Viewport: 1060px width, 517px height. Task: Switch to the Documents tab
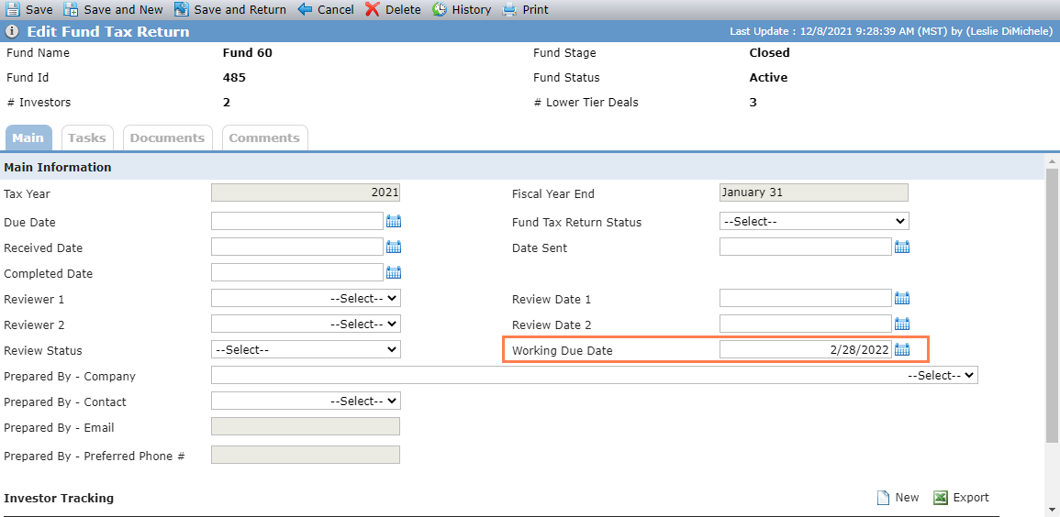click(167, 137)
